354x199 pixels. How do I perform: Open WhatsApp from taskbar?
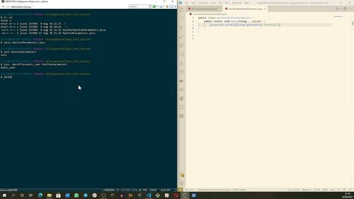[76, 195]
